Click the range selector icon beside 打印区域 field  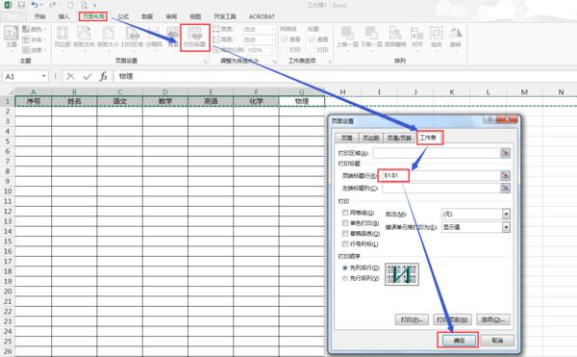505,153
